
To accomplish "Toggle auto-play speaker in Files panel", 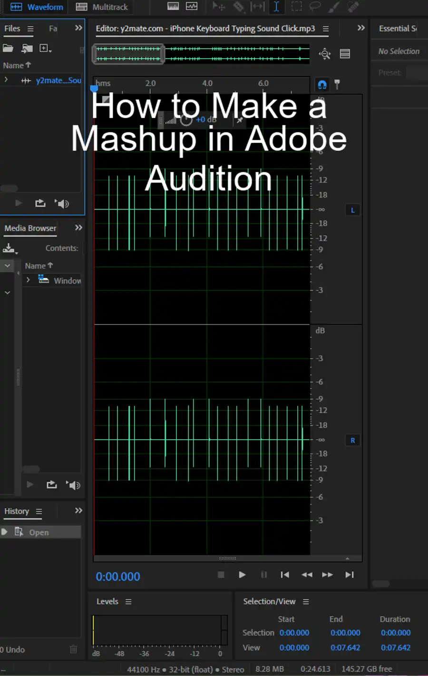I will point(62,204).
